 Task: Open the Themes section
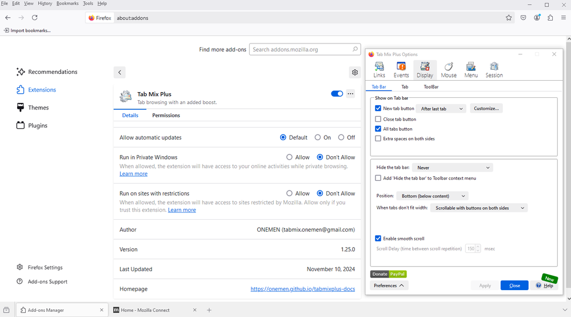click(x=33, y=108)
